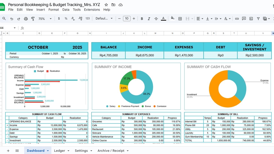274x154 pixels.
Task: Open the Extensions menu
Action: coord(92,9)
